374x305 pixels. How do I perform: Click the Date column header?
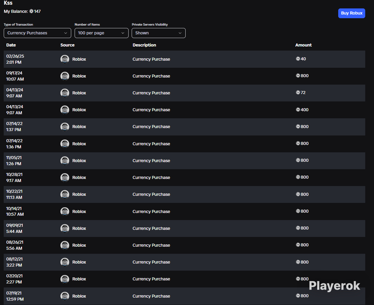click(x=11, y=45)
